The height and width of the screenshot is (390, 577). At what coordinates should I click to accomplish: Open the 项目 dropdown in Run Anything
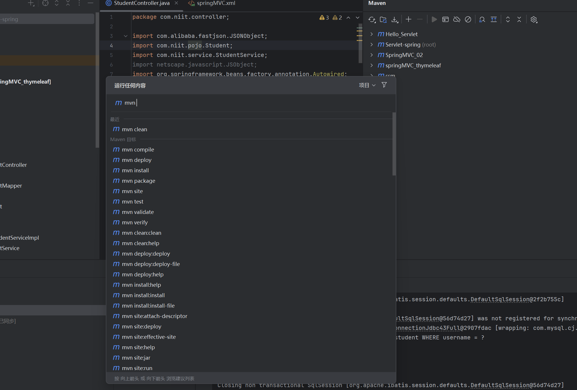tap(367, 85)
